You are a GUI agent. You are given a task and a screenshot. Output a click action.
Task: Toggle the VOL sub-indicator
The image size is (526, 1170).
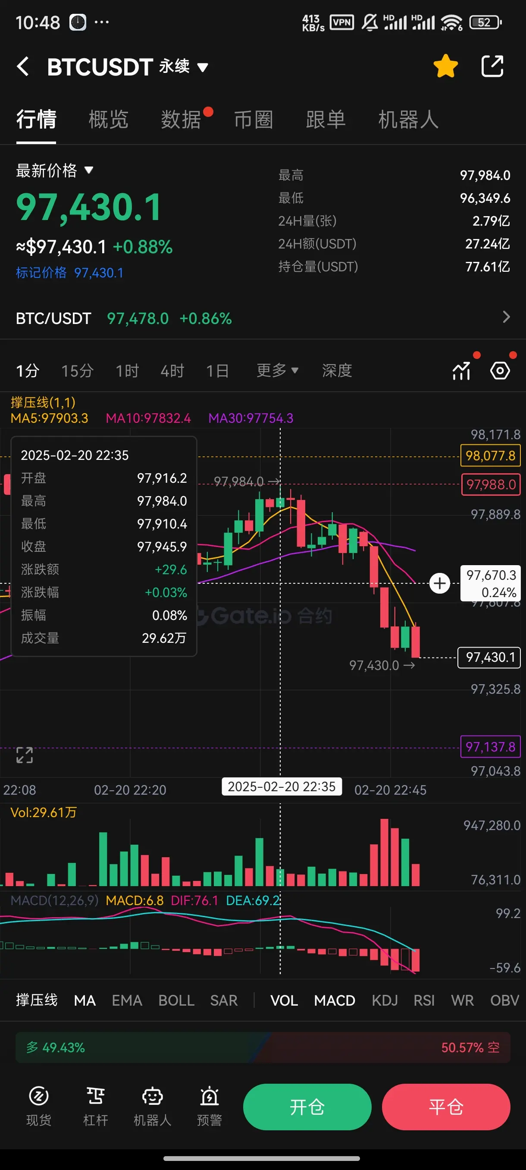[284, 1000]
